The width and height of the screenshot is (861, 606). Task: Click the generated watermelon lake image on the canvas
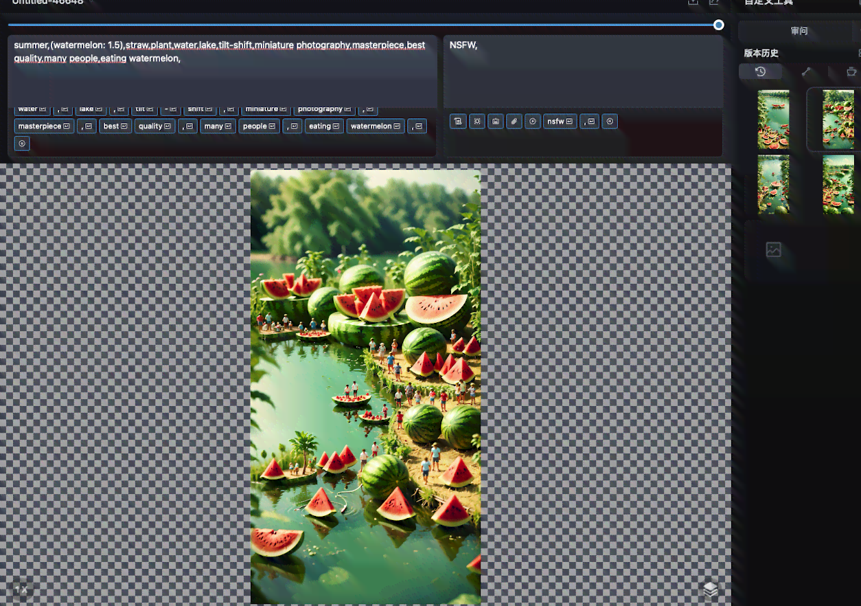pyautogui.click(x=365, y=387)
